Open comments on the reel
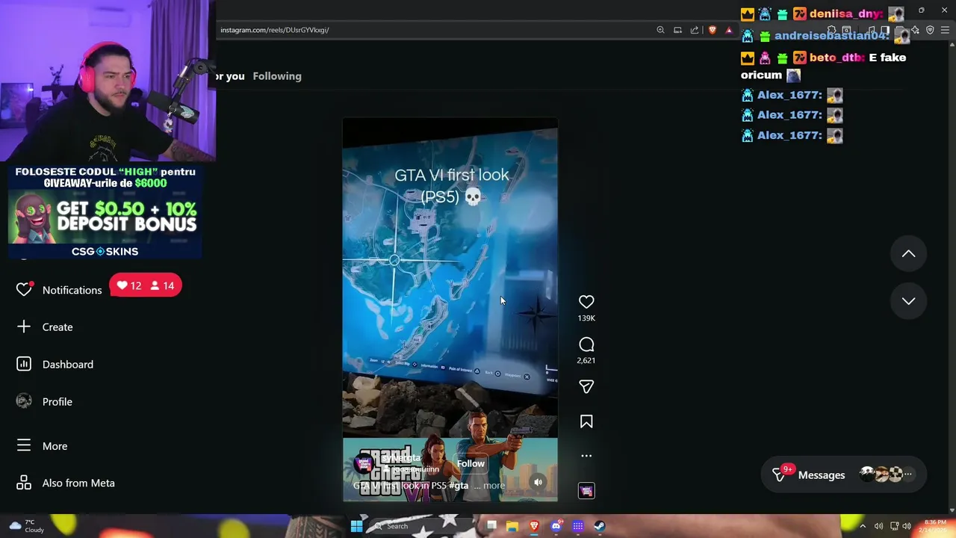The image size is (956, 538). click(586, 344)
